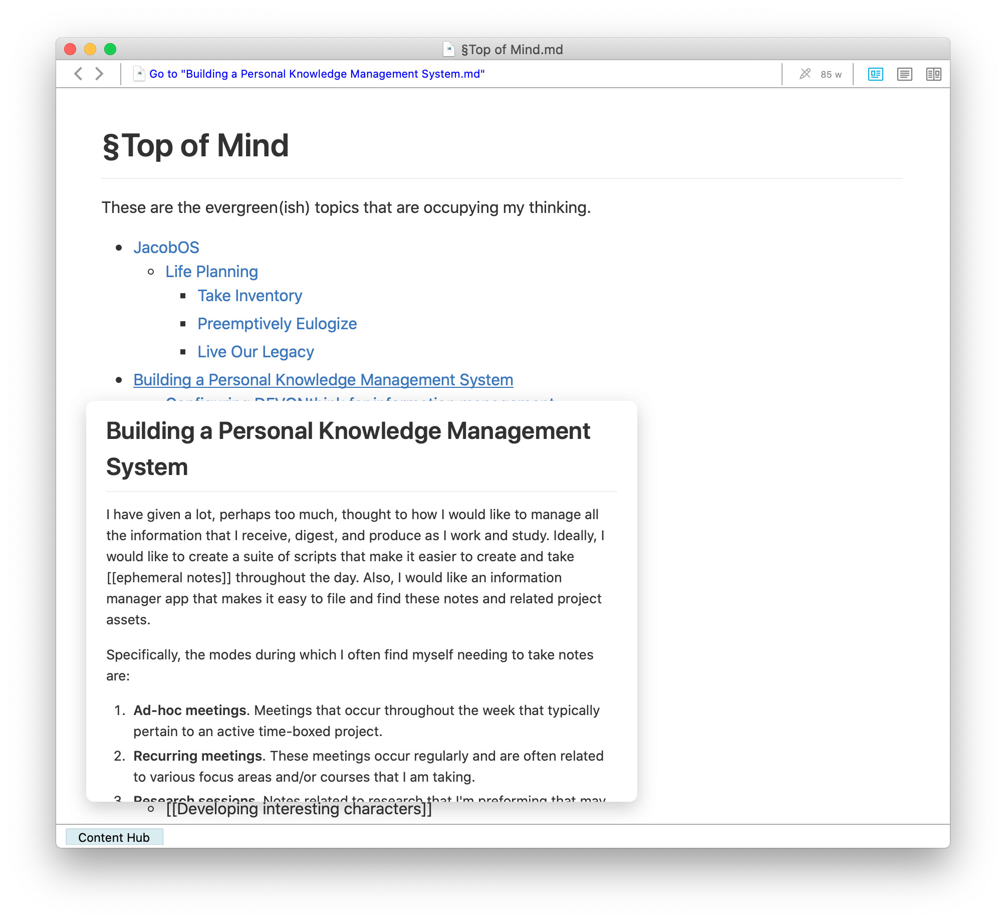The width and height of the screenshot is (1006, 922).
Task: Follow the Building a Personal Knowledge Management System link
Action: point(323,379)
